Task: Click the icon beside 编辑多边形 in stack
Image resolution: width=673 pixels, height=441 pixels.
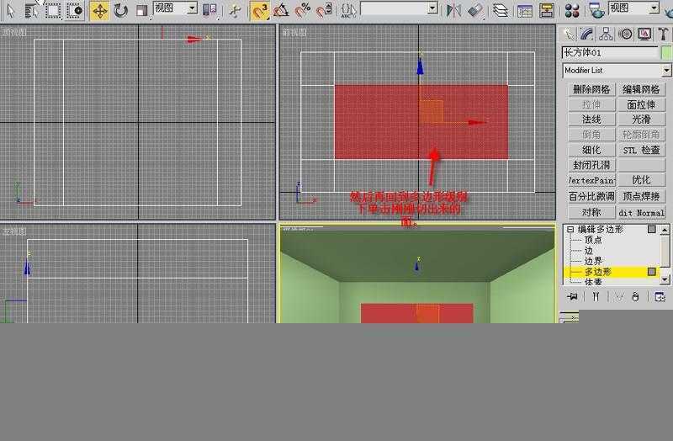Action: point(651,229)
